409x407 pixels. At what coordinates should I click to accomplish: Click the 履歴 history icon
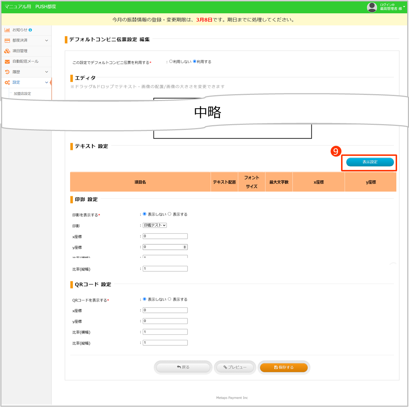(7, 72)
